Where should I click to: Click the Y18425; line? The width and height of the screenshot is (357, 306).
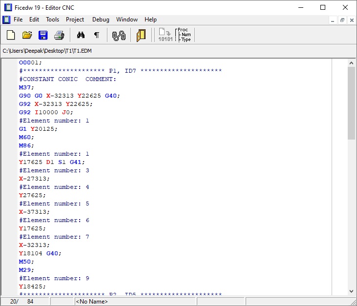pyautogui.click(x=32, y=286)
